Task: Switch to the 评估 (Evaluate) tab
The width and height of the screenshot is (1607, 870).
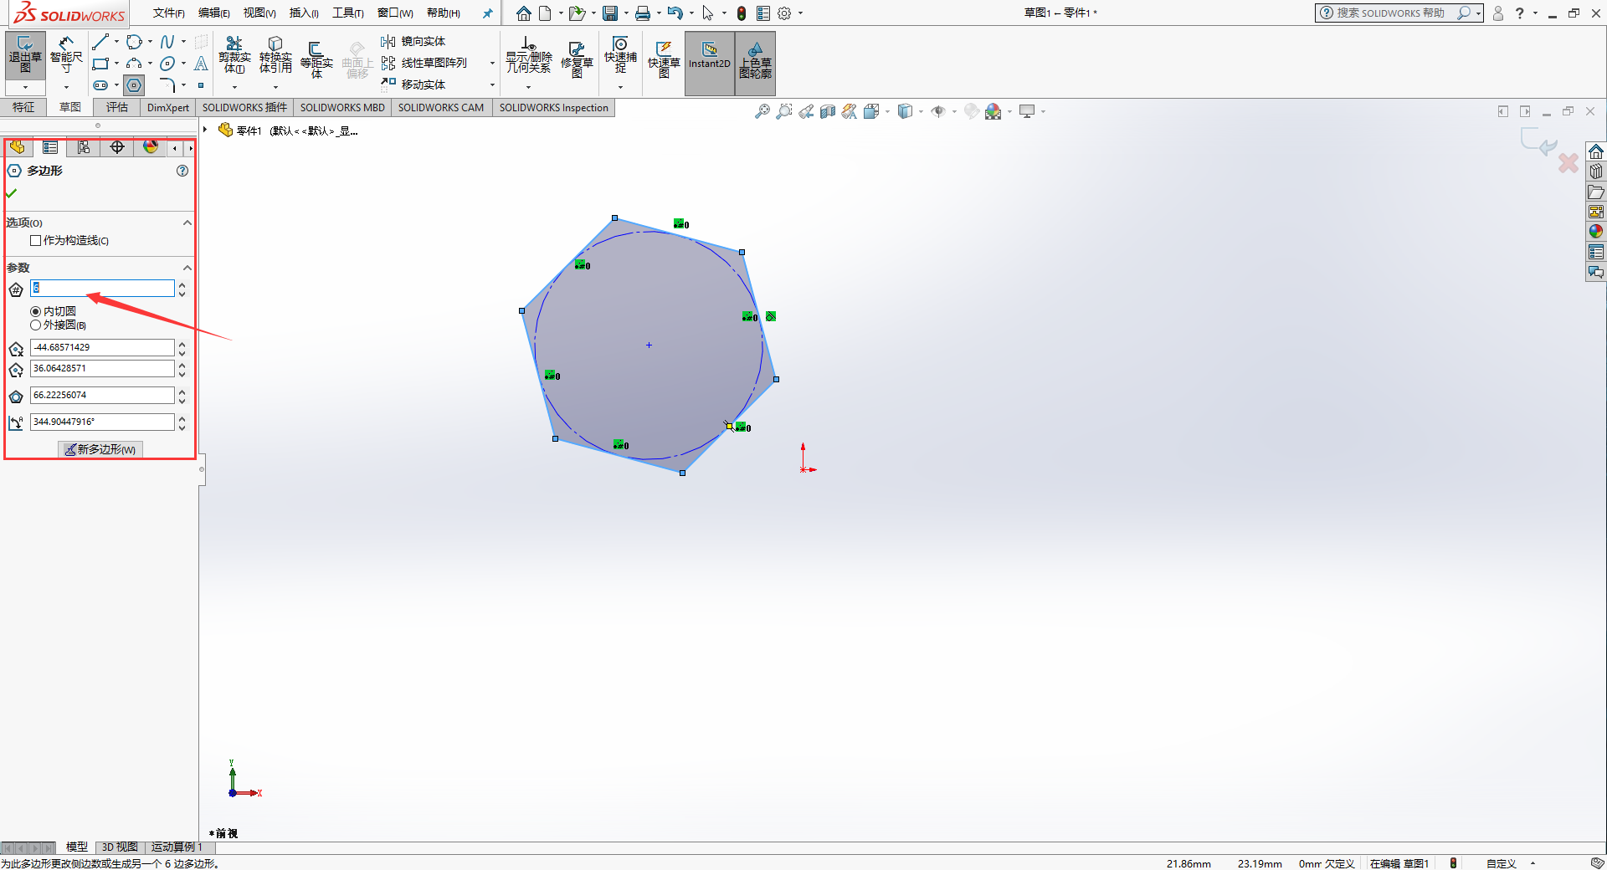Action: point(117,107)
